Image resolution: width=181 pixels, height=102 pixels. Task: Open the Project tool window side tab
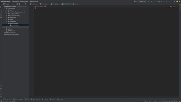coord(1,6)
